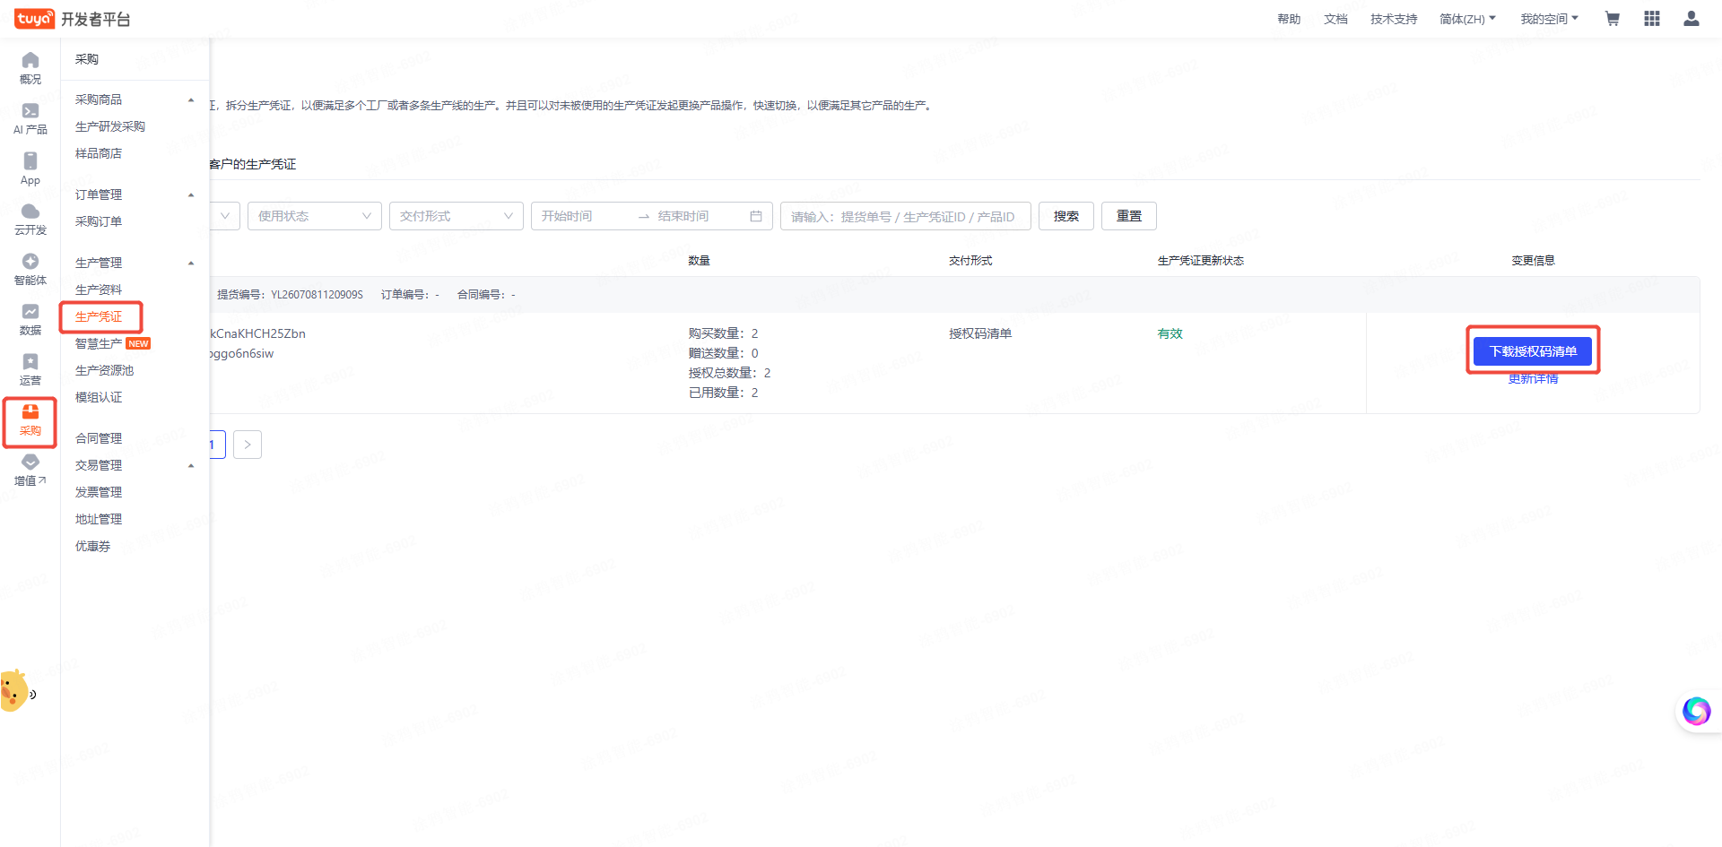
Task: Open the 技术支持 support link
Action: click(x=1394, y=19)
